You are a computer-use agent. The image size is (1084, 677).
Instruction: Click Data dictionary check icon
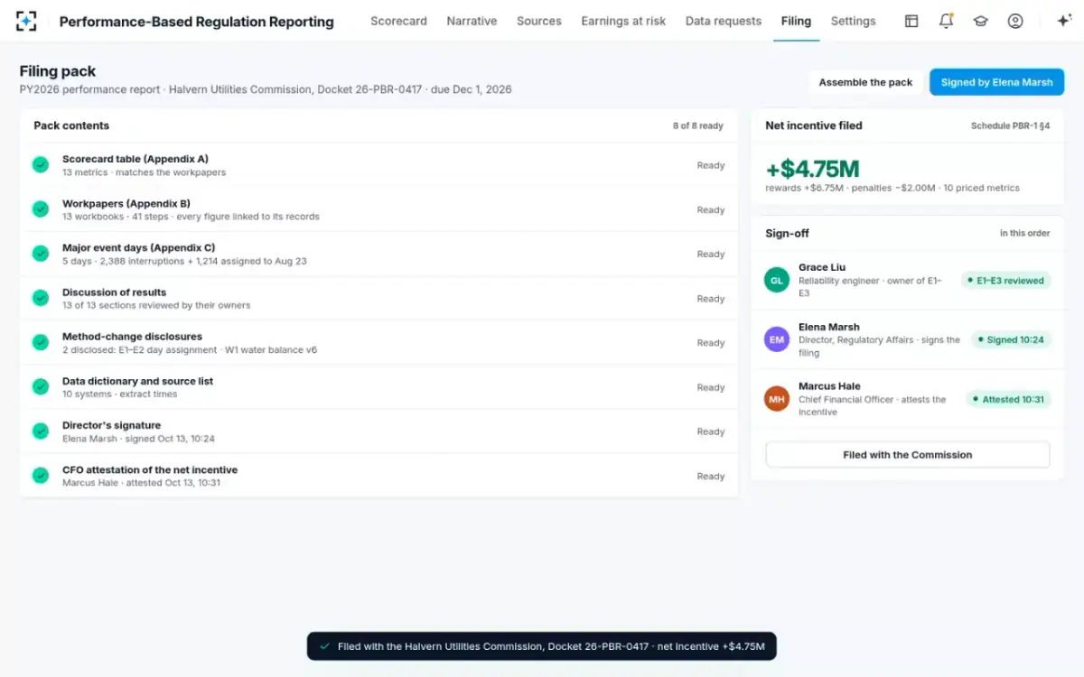(41, 386)
